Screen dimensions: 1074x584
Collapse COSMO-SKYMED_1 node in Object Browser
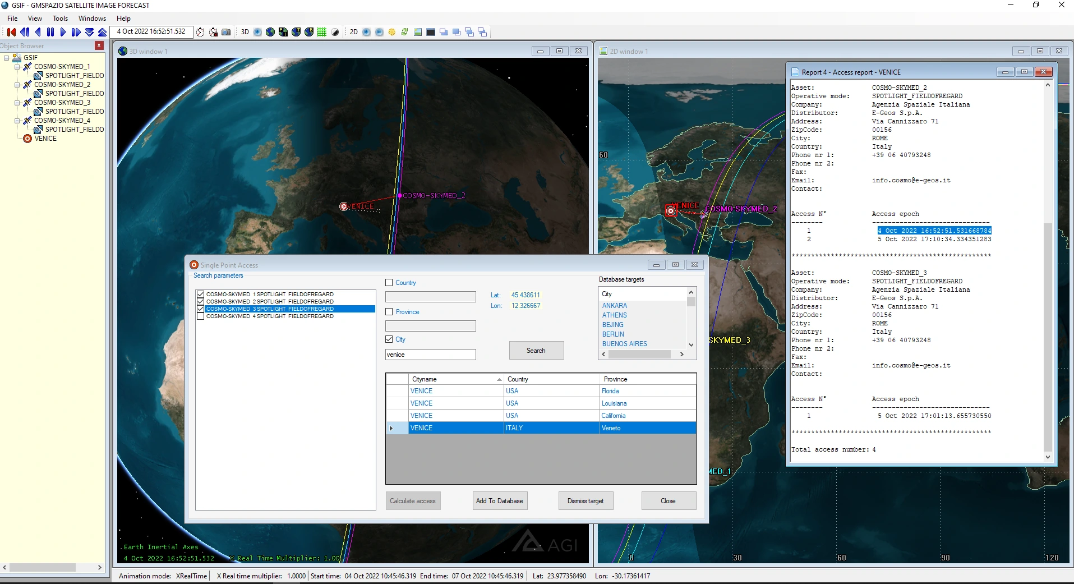click(17, 67)
